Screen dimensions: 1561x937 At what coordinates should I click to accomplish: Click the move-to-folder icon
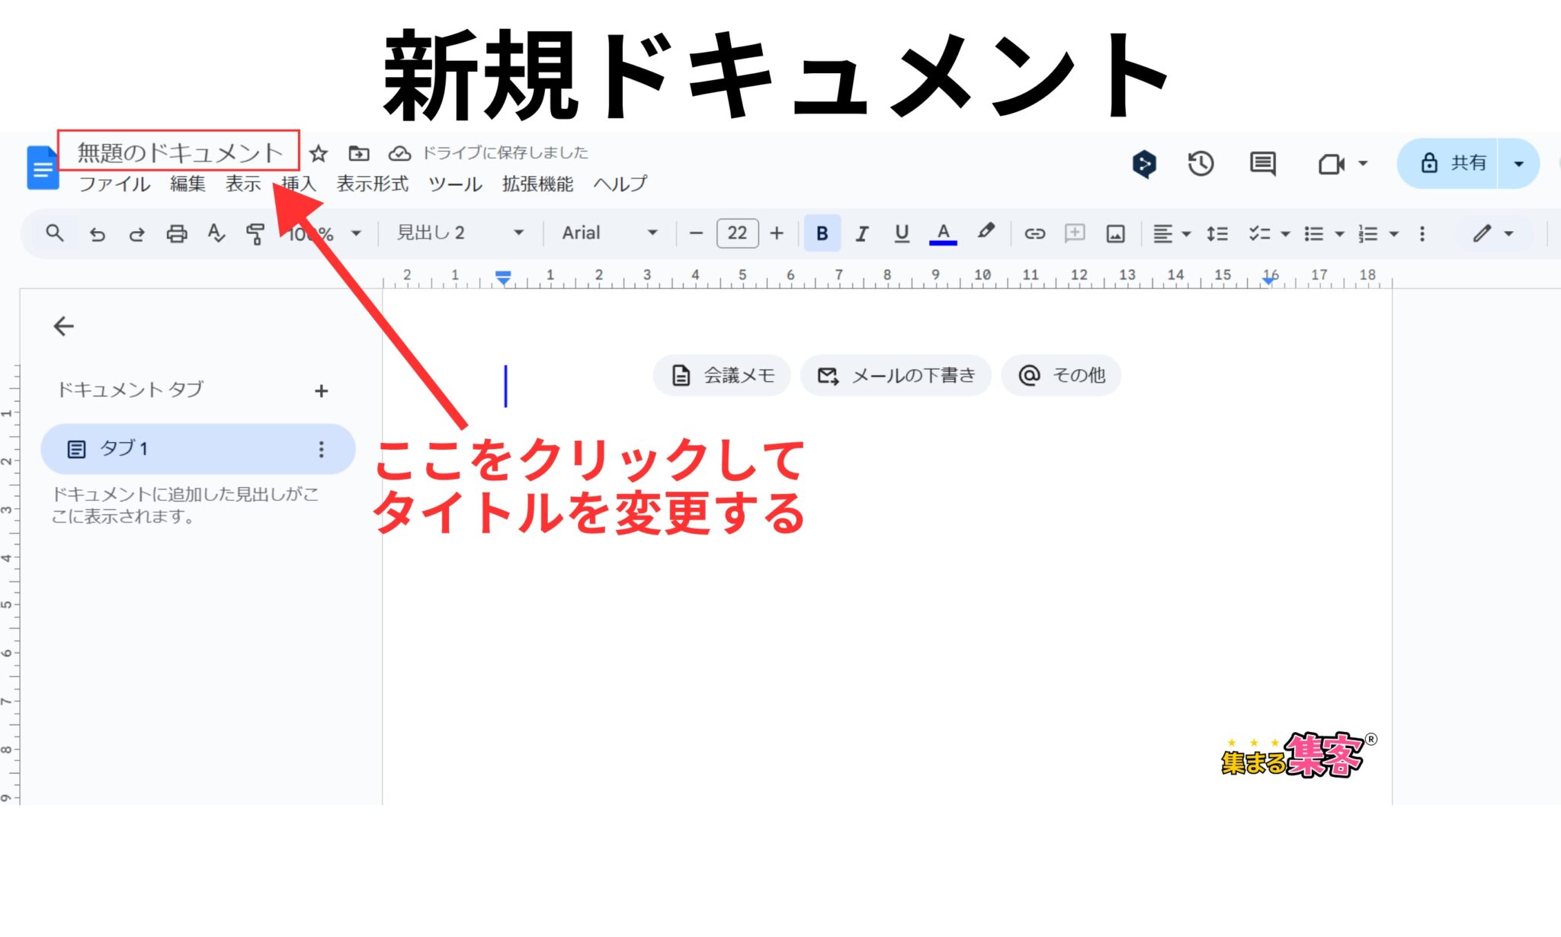[x=359, y=153]
